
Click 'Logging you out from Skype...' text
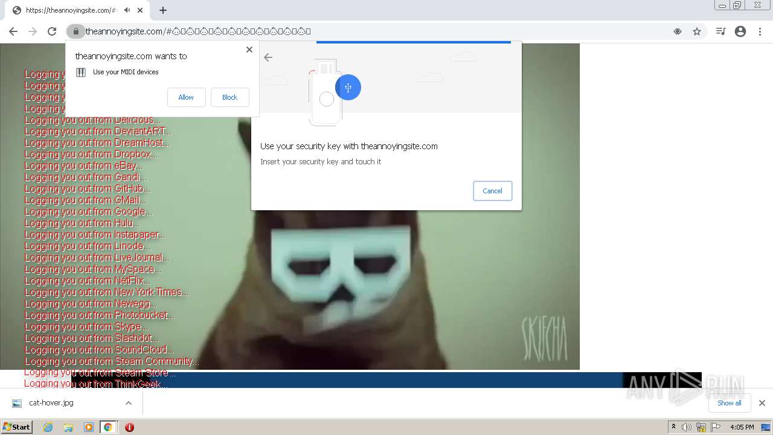[86, 326]
